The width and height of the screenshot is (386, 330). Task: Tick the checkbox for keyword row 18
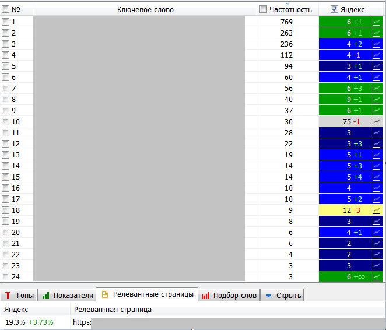pyautogui.click(x=5, y=210)
